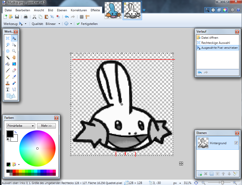Select the Ellipse Select tool
Image resolution: width=242 pixels, height=185 pixels.
tap(7, 51)
